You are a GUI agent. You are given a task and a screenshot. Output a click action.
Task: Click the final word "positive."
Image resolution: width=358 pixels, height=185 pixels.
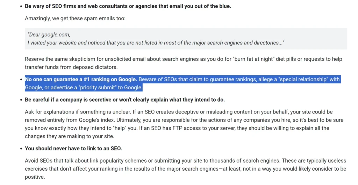click(x=35, y=177)
